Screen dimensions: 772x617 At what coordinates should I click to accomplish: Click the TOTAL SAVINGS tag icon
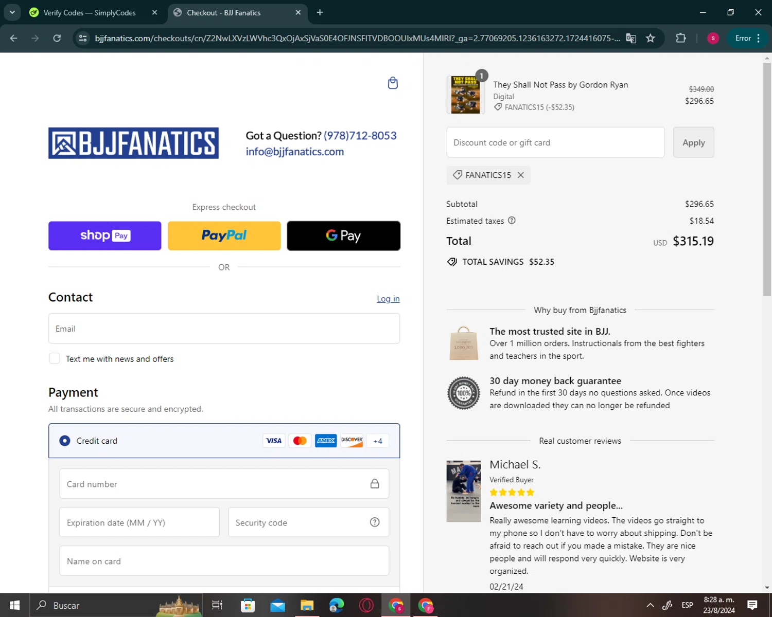pyautogui.click(x=452, y=262)
